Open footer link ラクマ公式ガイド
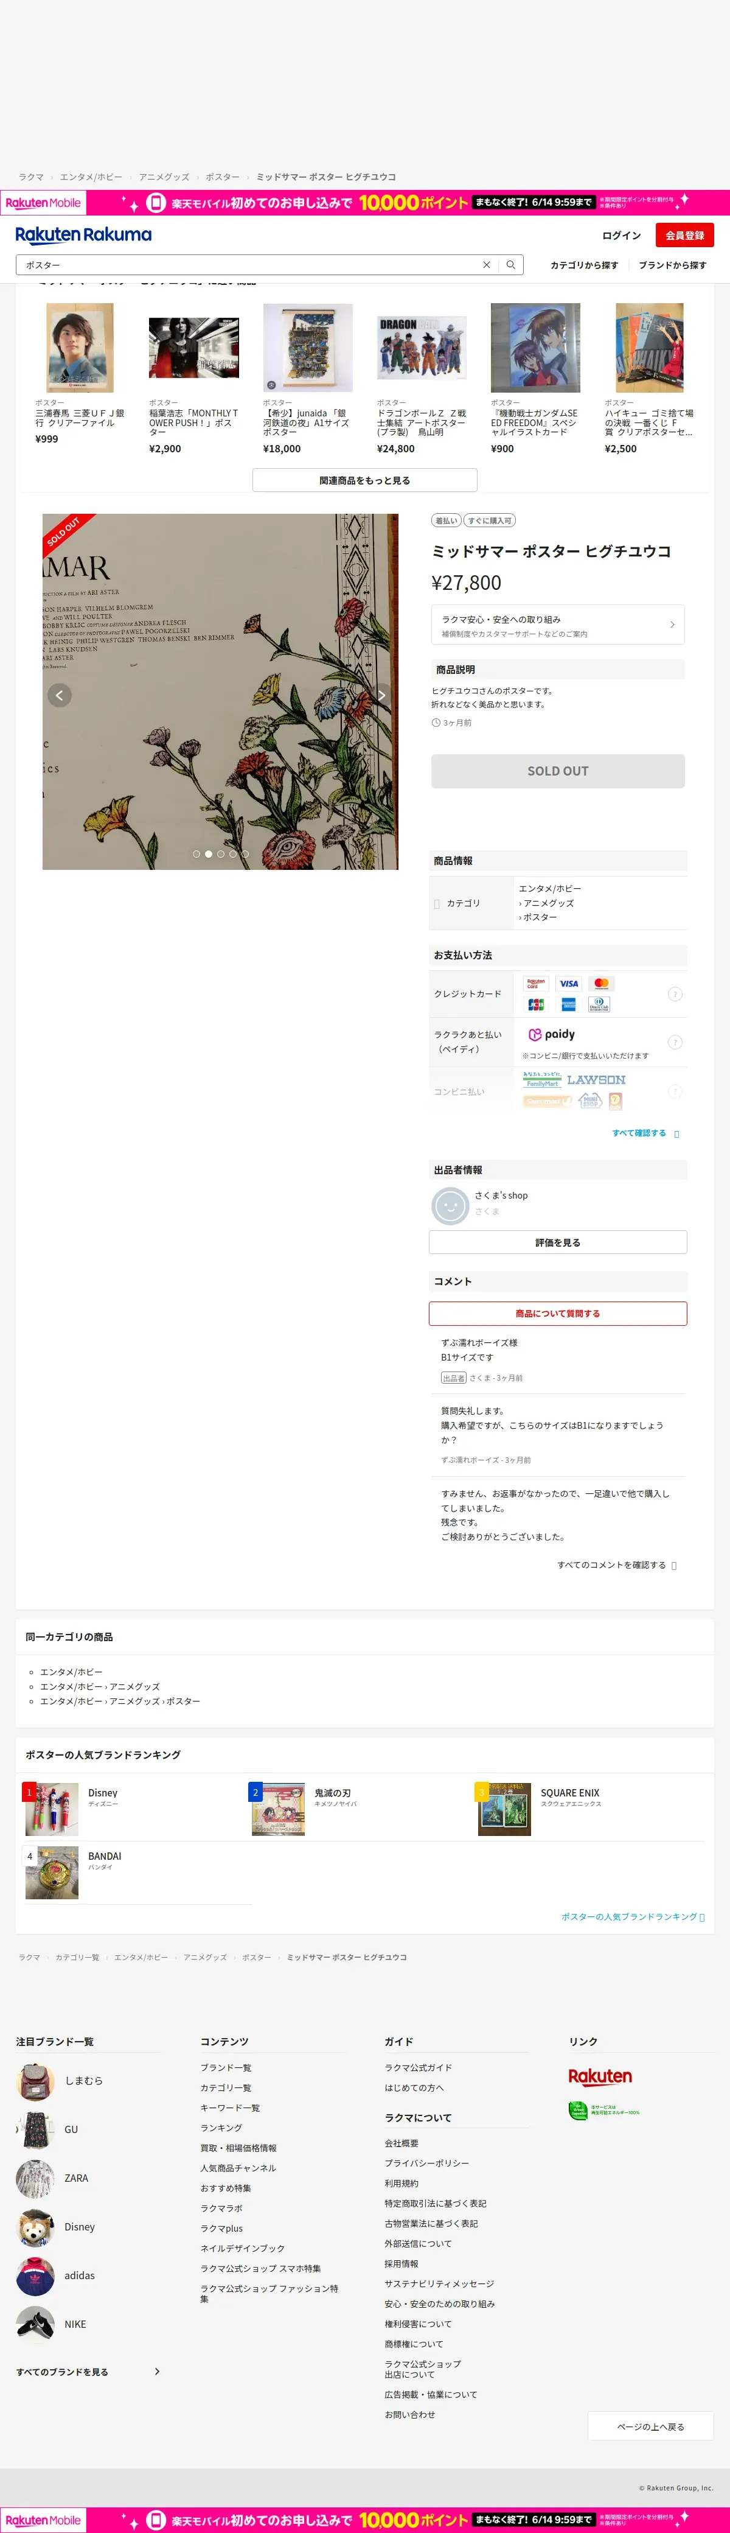This screenshot has width=730, height=2533. [x=419, y=2067]
